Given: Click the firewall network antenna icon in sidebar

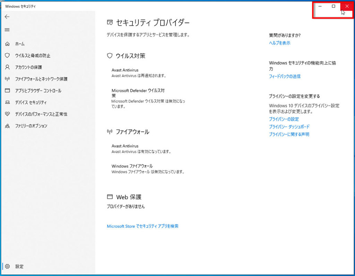Looking at the screenshot, I should [x=7, y=79].
